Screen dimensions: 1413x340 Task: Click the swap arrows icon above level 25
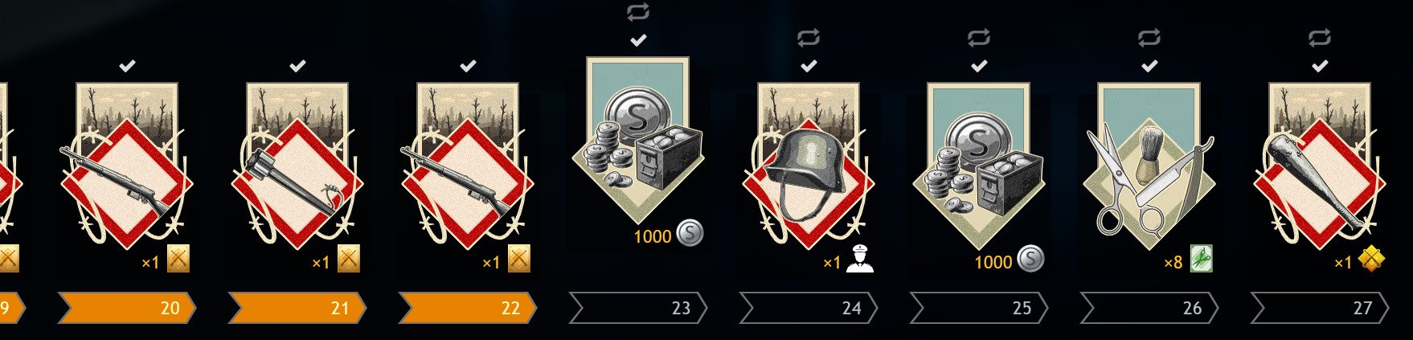tap(979, 38)
